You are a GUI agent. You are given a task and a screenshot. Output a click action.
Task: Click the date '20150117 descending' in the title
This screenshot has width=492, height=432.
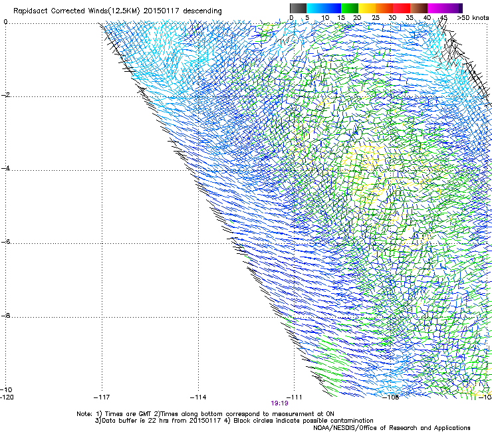(x=183, y=11)
